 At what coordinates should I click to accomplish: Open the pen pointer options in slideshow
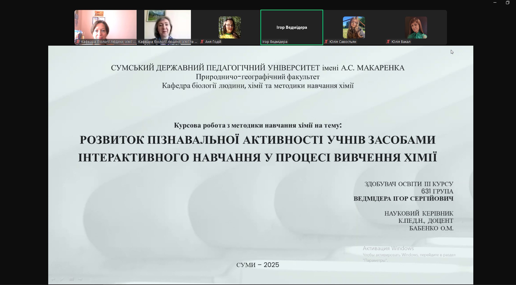pos(62,279)
